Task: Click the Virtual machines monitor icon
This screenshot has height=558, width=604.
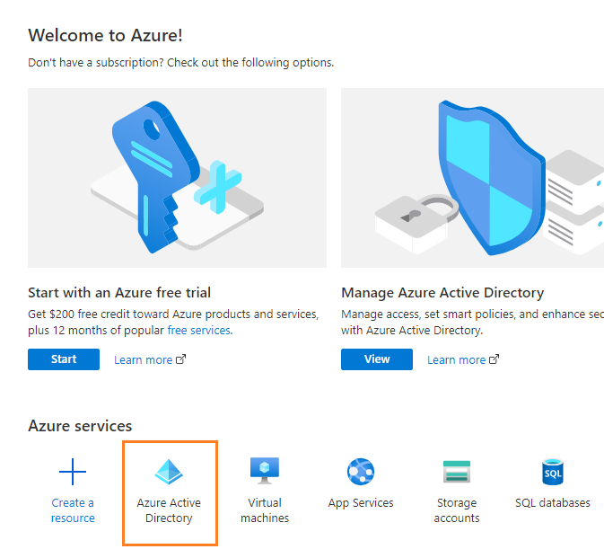Action: [265, 471]
